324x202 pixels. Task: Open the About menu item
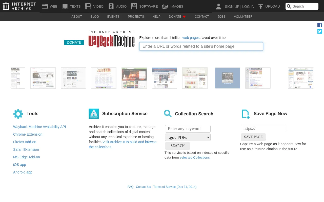77,17
